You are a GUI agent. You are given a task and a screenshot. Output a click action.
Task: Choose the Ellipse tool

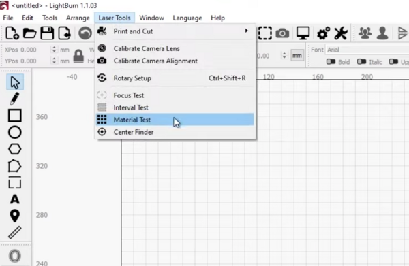(x=14, y=132)
